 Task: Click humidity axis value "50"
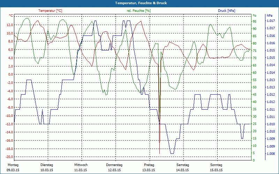(x=255, y=87)
